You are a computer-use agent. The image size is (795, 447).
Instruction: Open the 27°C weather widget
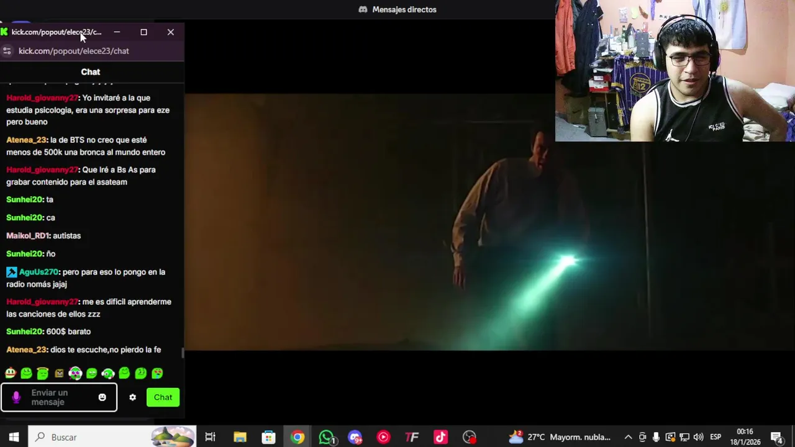tap(559, 437)
